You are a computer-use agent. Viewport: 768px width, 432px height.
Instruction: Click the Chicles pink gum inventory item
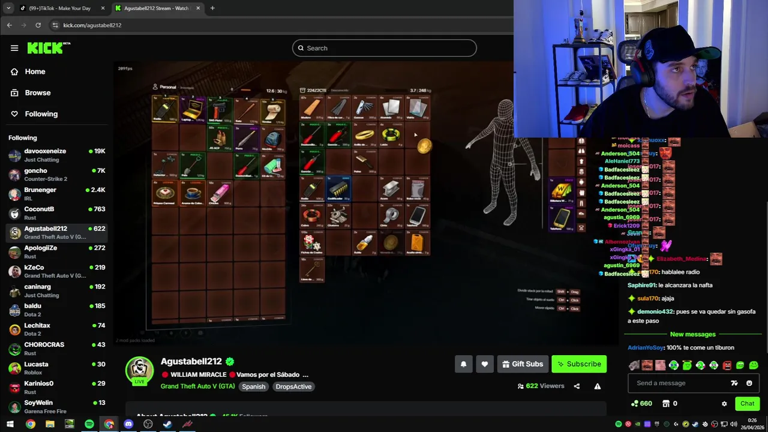click(x=219, y=193)
